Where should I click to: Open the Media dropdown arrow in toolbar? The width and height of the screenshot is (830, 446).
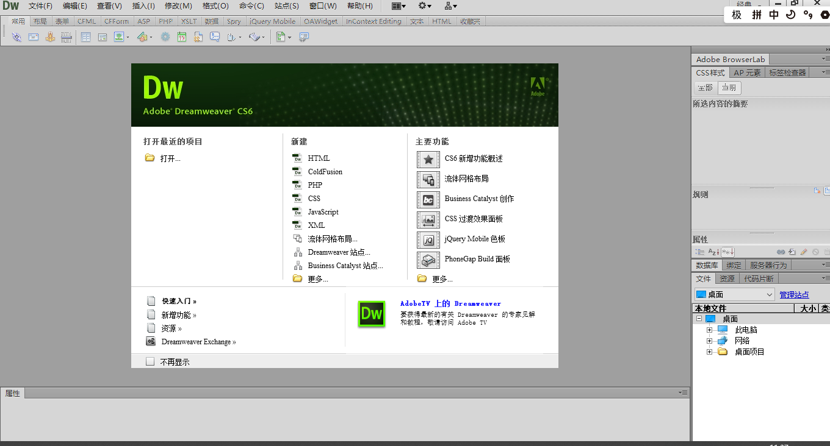pyautogui.click(x=151, y=37)
